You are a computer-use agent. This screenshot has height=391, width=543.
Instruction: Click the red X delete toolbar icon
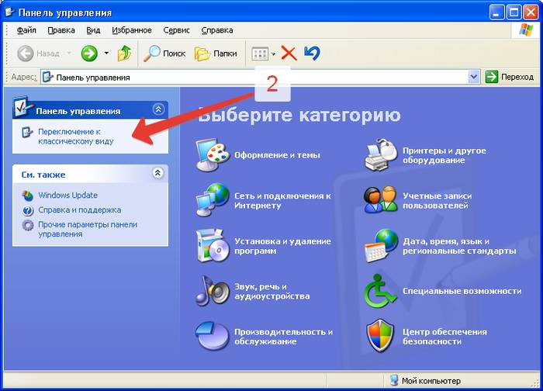point(289,54)
